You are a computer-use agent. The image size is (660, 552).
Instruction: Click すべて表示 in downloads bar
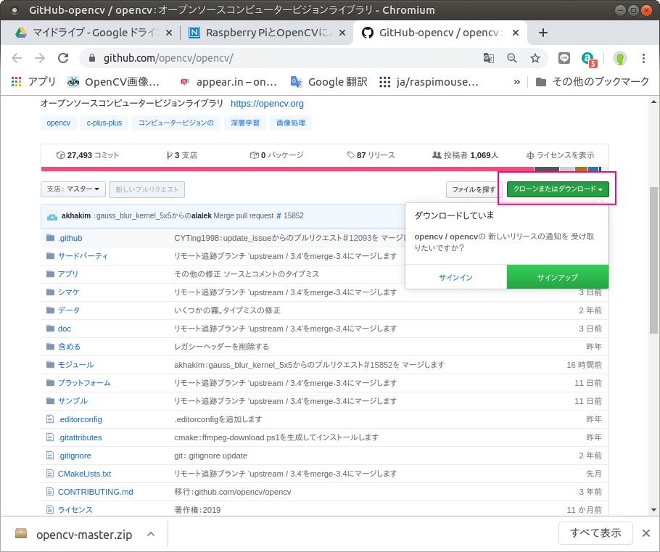(595, 533)
